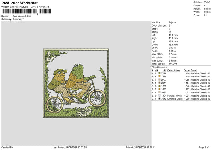Click stitch count 7212 in row 9
212x150 pixels.
point(164,99)
